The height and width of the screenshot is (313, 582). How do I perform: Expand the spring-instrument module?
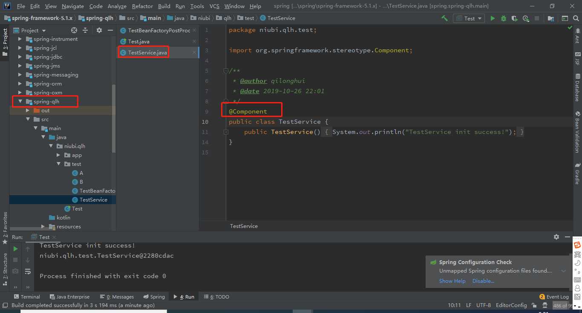20,39
